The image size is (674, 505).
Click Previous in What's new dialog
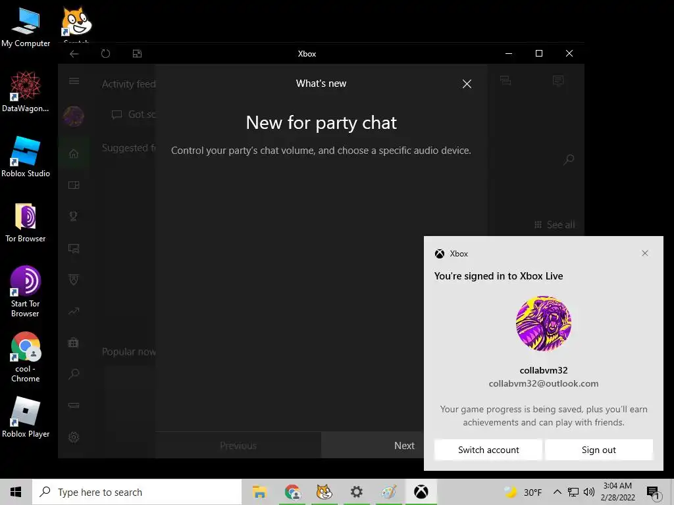tap(238, 445)
